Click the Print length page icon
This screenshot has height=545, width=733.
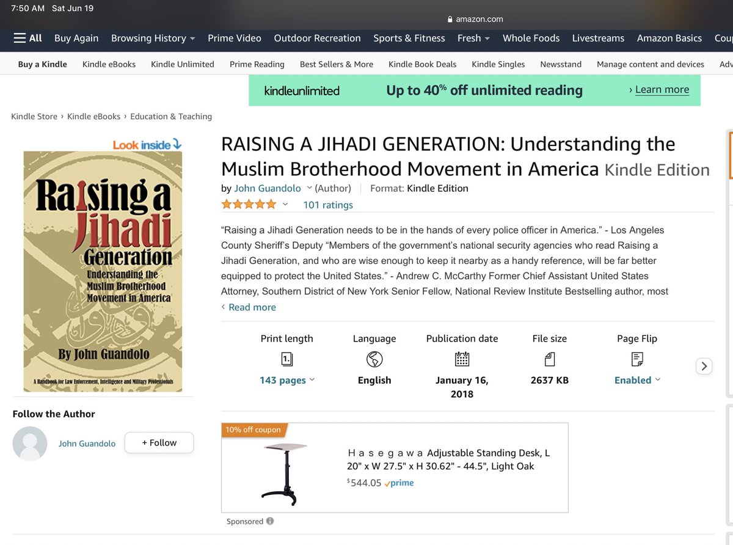(286, 359)
